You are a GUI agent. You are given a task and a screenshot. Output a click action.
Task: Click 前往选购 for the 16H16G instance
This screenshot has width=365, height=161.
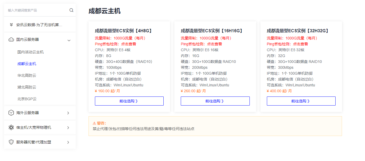215,101
